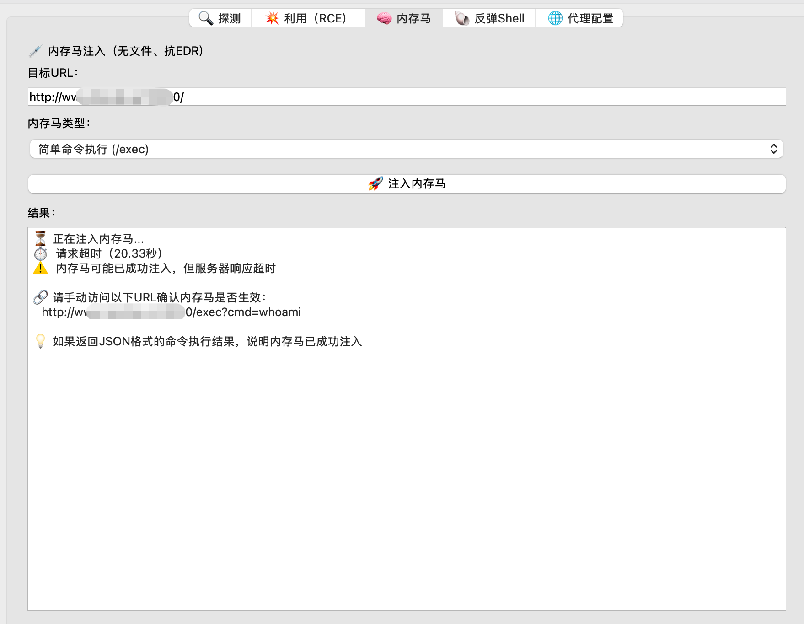The image size is (804, 624).
Task: Click the warning triangle icon in results
Action: coord(40,269)
